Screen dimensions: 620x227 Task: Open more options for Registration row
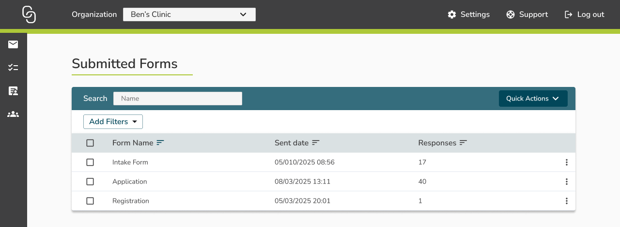tap(566, 201)
